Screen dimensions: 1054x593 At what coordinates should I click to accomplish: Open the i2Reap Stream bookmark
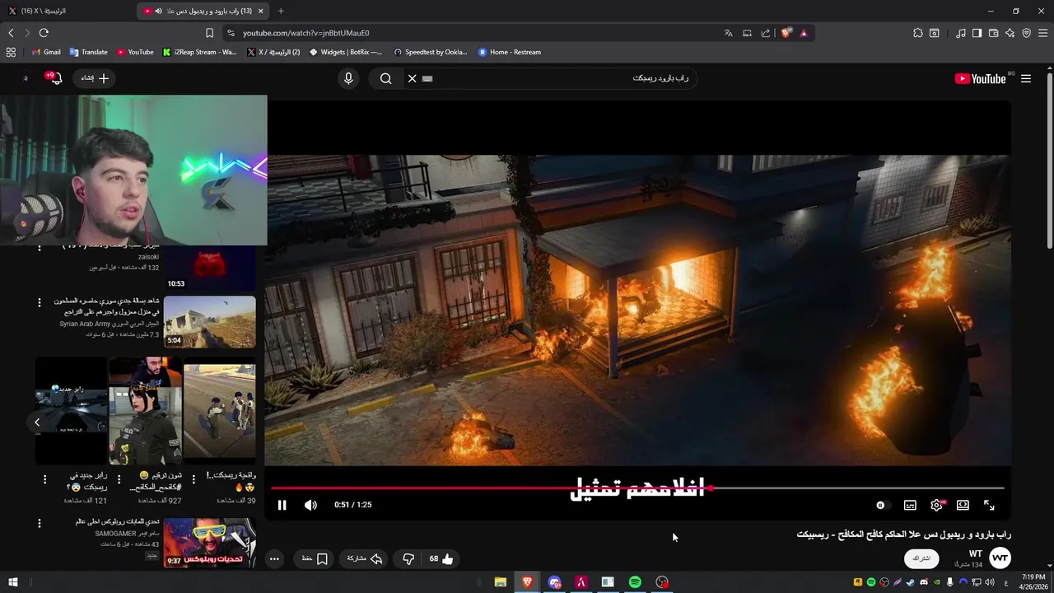tap(199, 52)
